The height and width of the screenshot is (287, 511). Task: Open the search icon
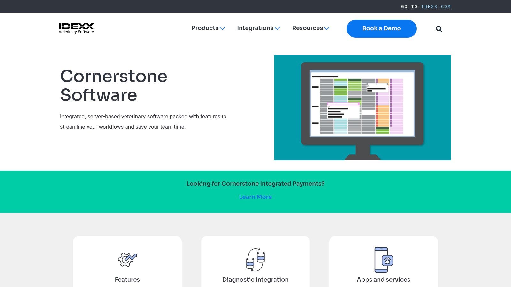(x=439, y=29)
